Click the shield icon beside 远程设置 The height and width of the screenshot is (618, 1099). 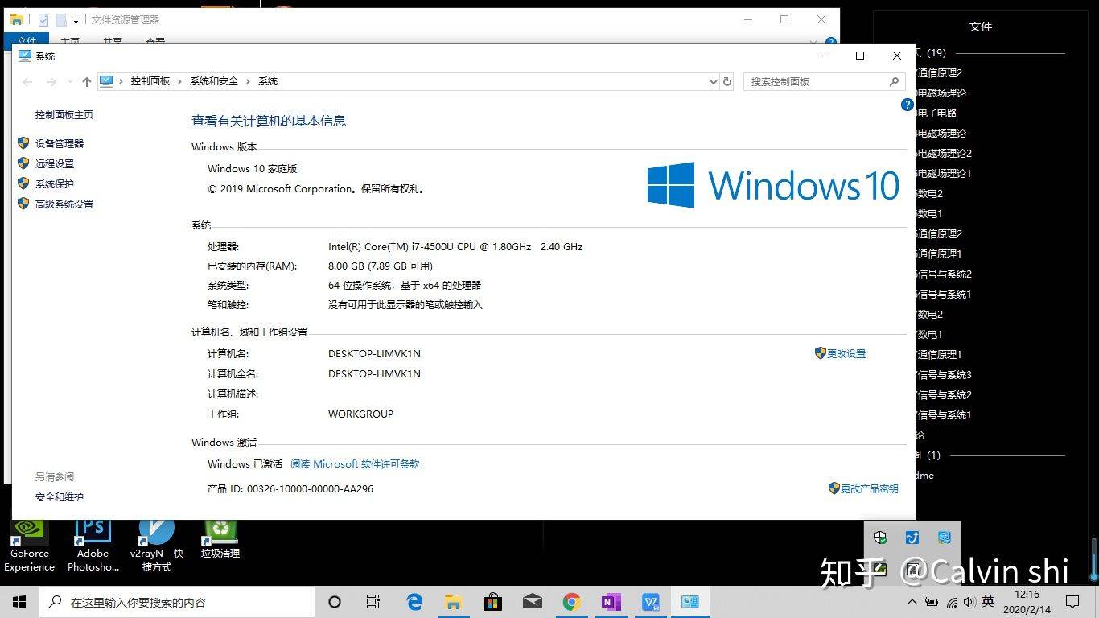pos(23,163)
